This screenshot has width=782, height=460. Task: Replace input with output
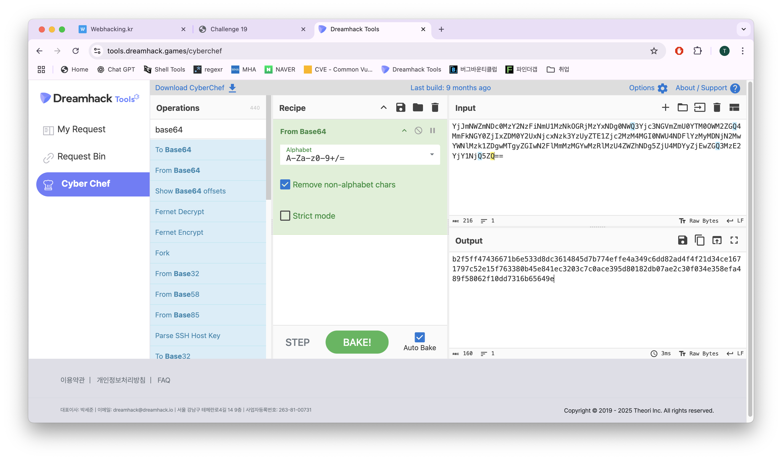(x=716, y=240)
